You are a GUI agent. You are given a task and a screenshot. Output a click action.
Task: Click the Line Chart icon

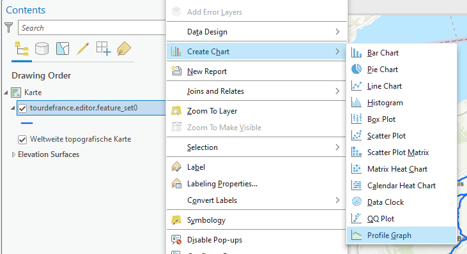click(356, 86)
